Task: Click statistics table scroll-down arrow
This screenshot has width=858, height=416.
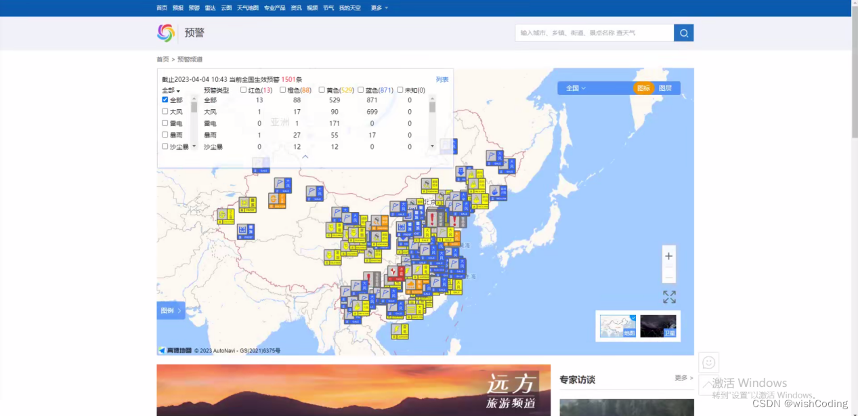Action: [x=432, y=146]
